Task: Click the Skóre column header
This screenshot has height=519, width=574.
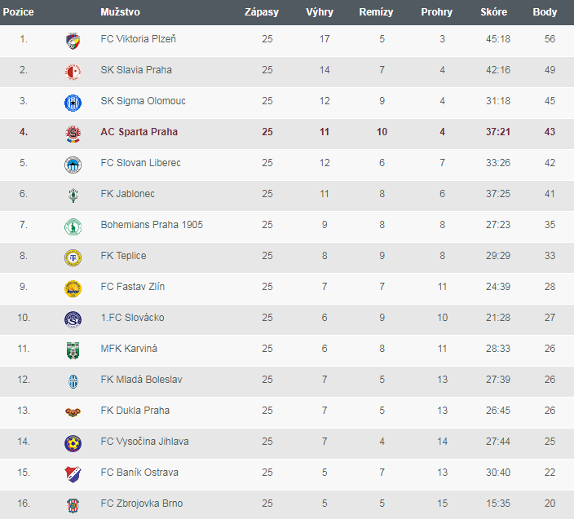Action: tap(493, 12)
